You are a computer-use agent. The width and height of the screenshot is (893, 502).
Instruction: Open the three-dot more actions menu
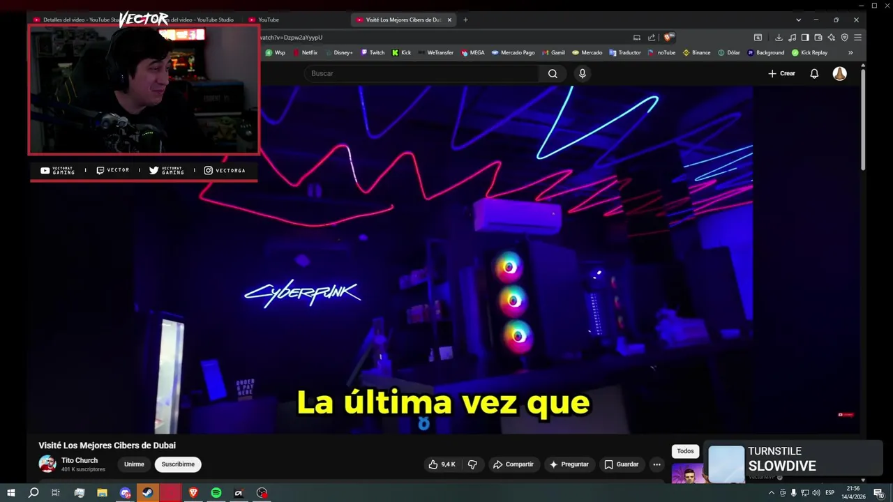(656, 464)
